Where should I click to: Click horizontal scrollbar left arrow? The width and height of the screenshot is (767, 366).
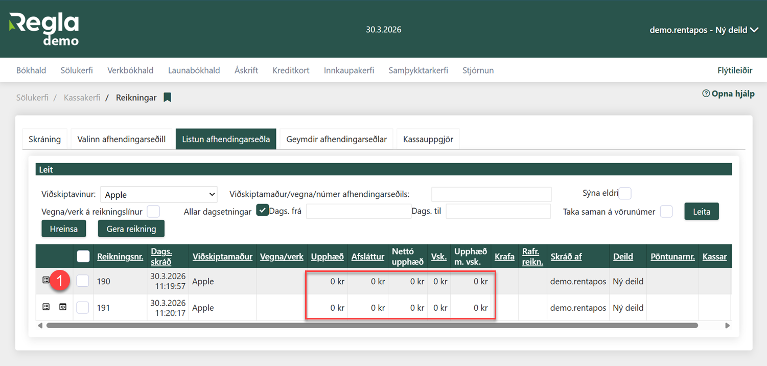(40, 325)
